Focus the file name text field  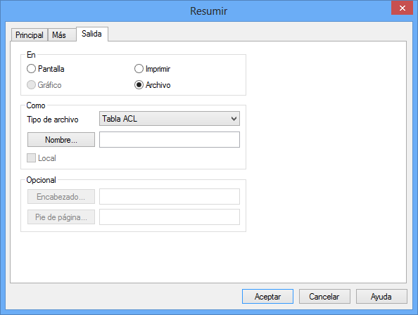coord(170,139)
